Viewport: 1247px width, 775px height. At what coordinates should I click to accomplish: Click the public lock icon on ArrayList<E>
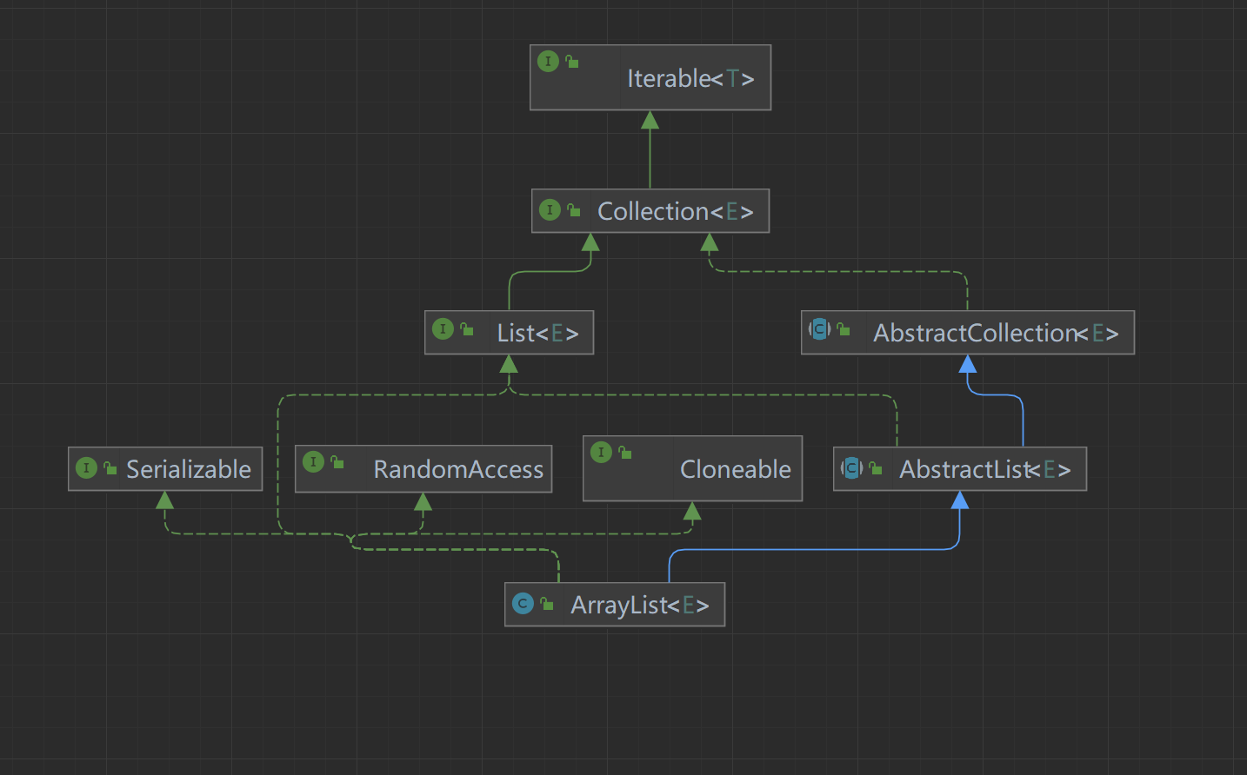point(547,603)
